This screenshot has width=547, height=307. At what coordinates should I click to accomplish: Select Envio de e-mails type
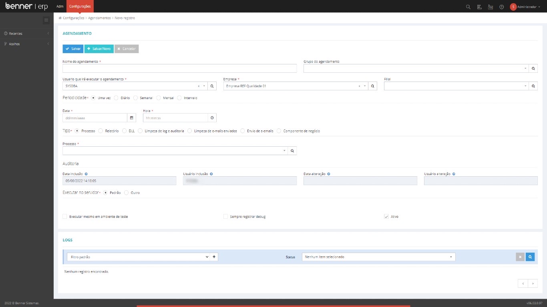tap(243, 131)
